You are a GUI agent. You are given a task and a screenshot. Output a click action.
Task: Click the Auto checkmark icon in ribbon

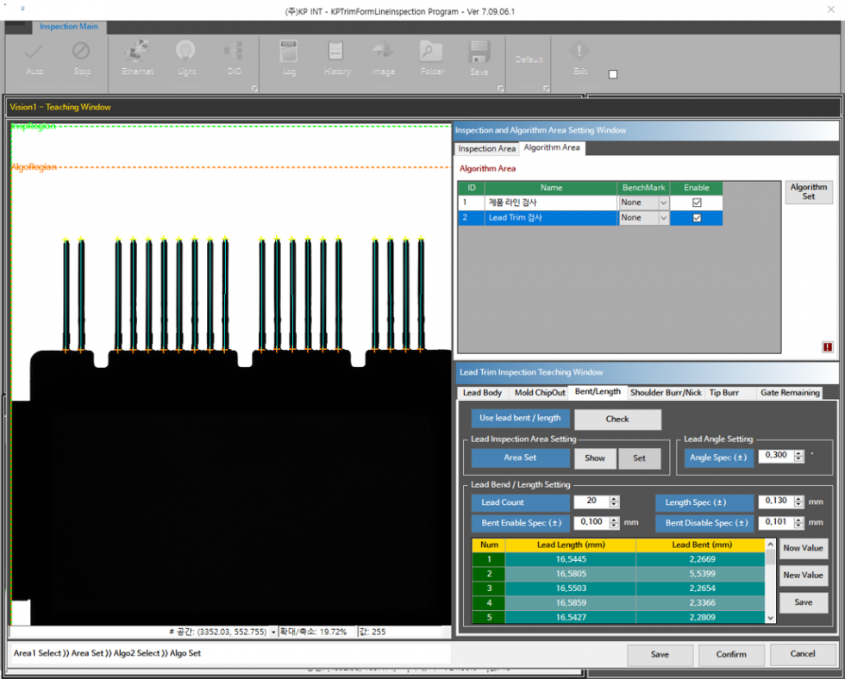click(34, 53)
